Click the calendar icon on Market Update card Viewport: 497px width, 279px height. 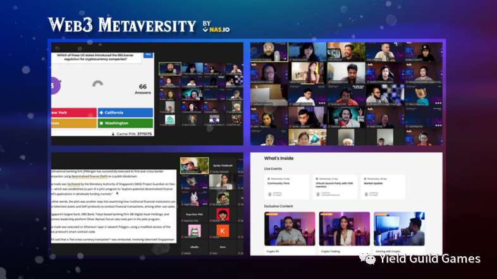click(x=365, y=179)
